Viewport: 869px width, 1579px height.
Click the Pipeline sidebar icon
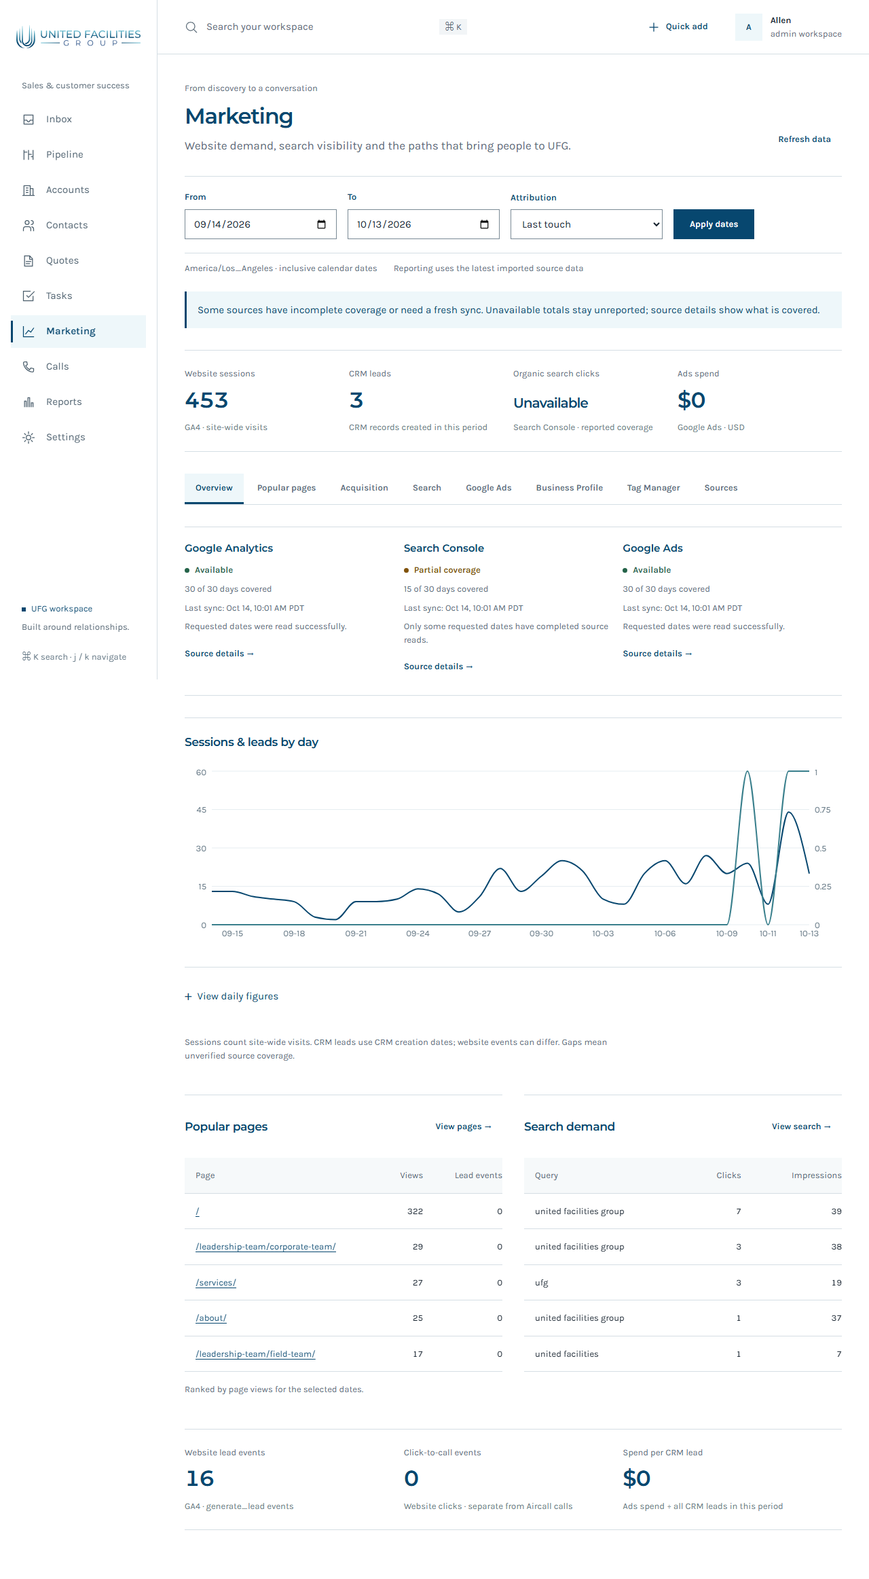pyautogui.click(x=29, y=155)
